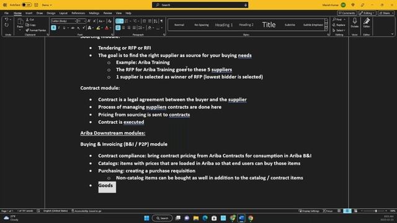Open File Explorer from taskbar
Screen dimensions: 397x223
[x=196, y=218]
